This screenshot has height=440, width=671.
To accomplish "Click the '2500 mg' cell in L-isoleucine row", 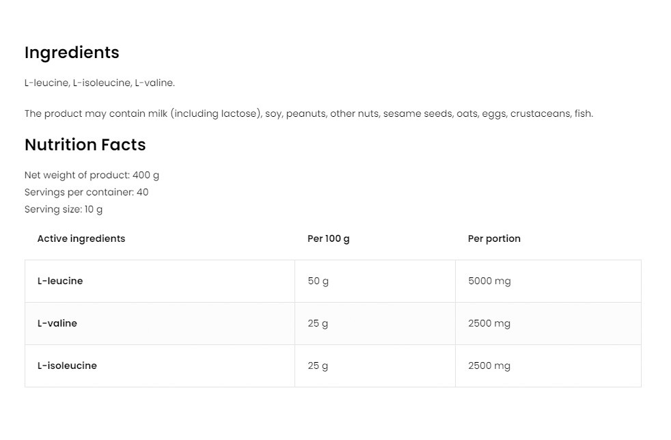I will point(489,366).
